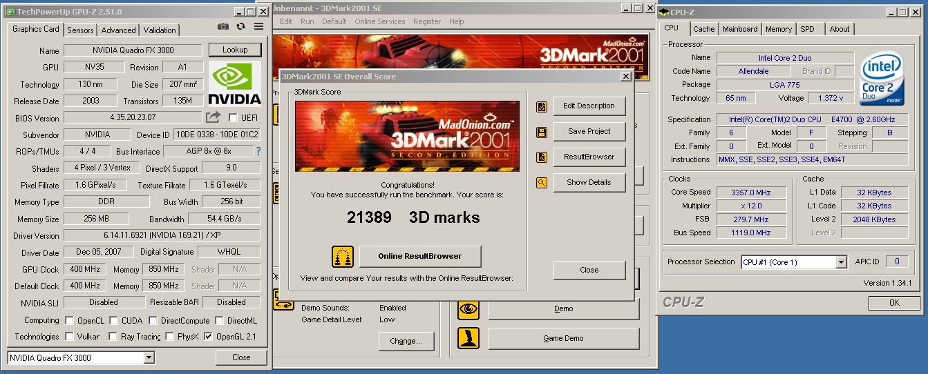The image size is (928, 374).
Task: Switch to the GPU-Z Advanced tab
Action: coord(118,30)
